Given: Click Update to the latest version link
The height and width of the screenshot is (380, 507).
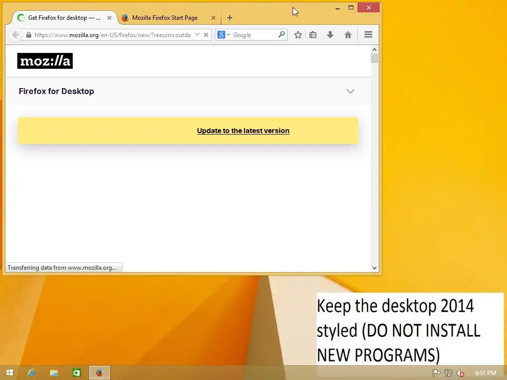Looking at the screenshot, I should point(243,131).
